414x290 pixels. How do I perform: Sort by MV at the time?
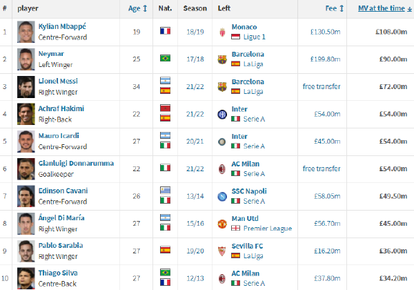pos(385,8)
